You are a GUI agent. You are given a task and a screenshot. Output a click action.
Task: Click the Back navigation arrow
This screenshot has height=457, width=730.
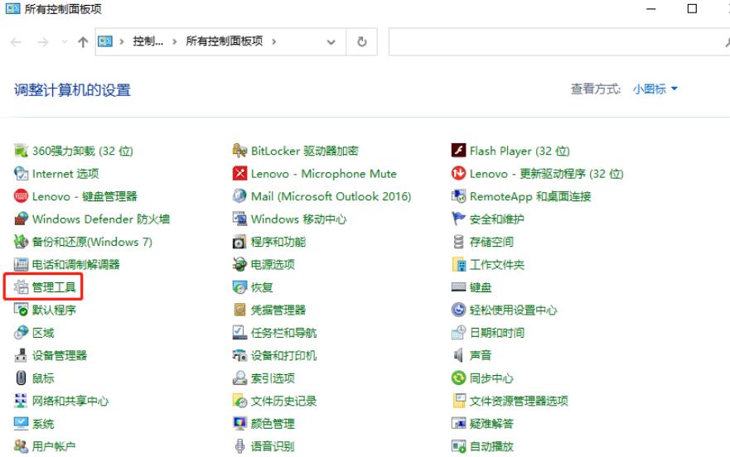(x=16, y=42)
